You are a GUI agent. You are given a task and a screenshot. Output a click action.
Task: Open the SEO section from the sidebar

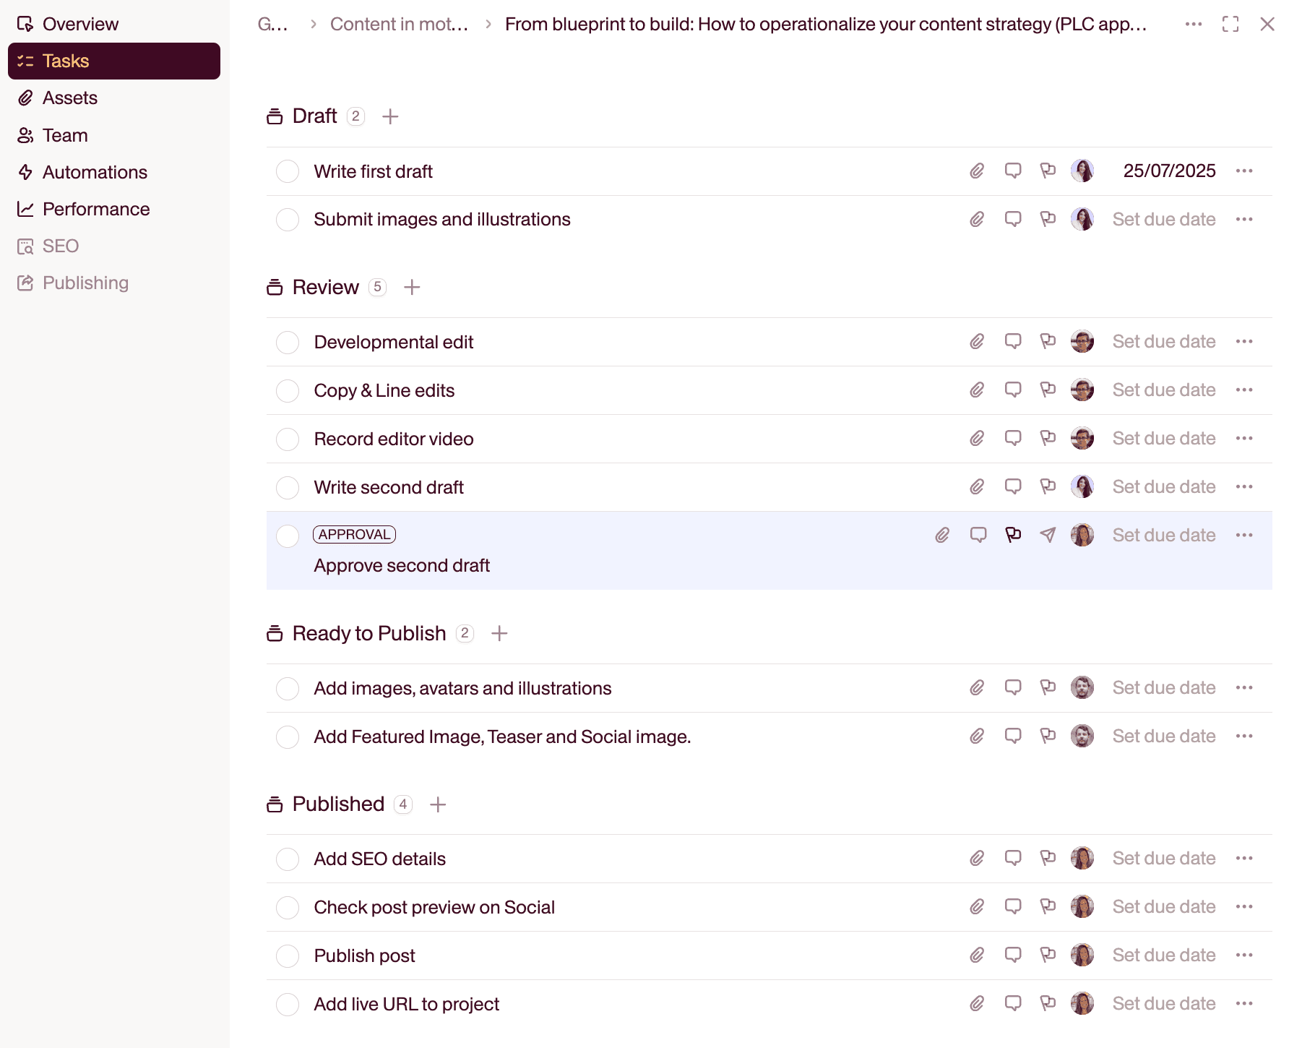(61, 246)
